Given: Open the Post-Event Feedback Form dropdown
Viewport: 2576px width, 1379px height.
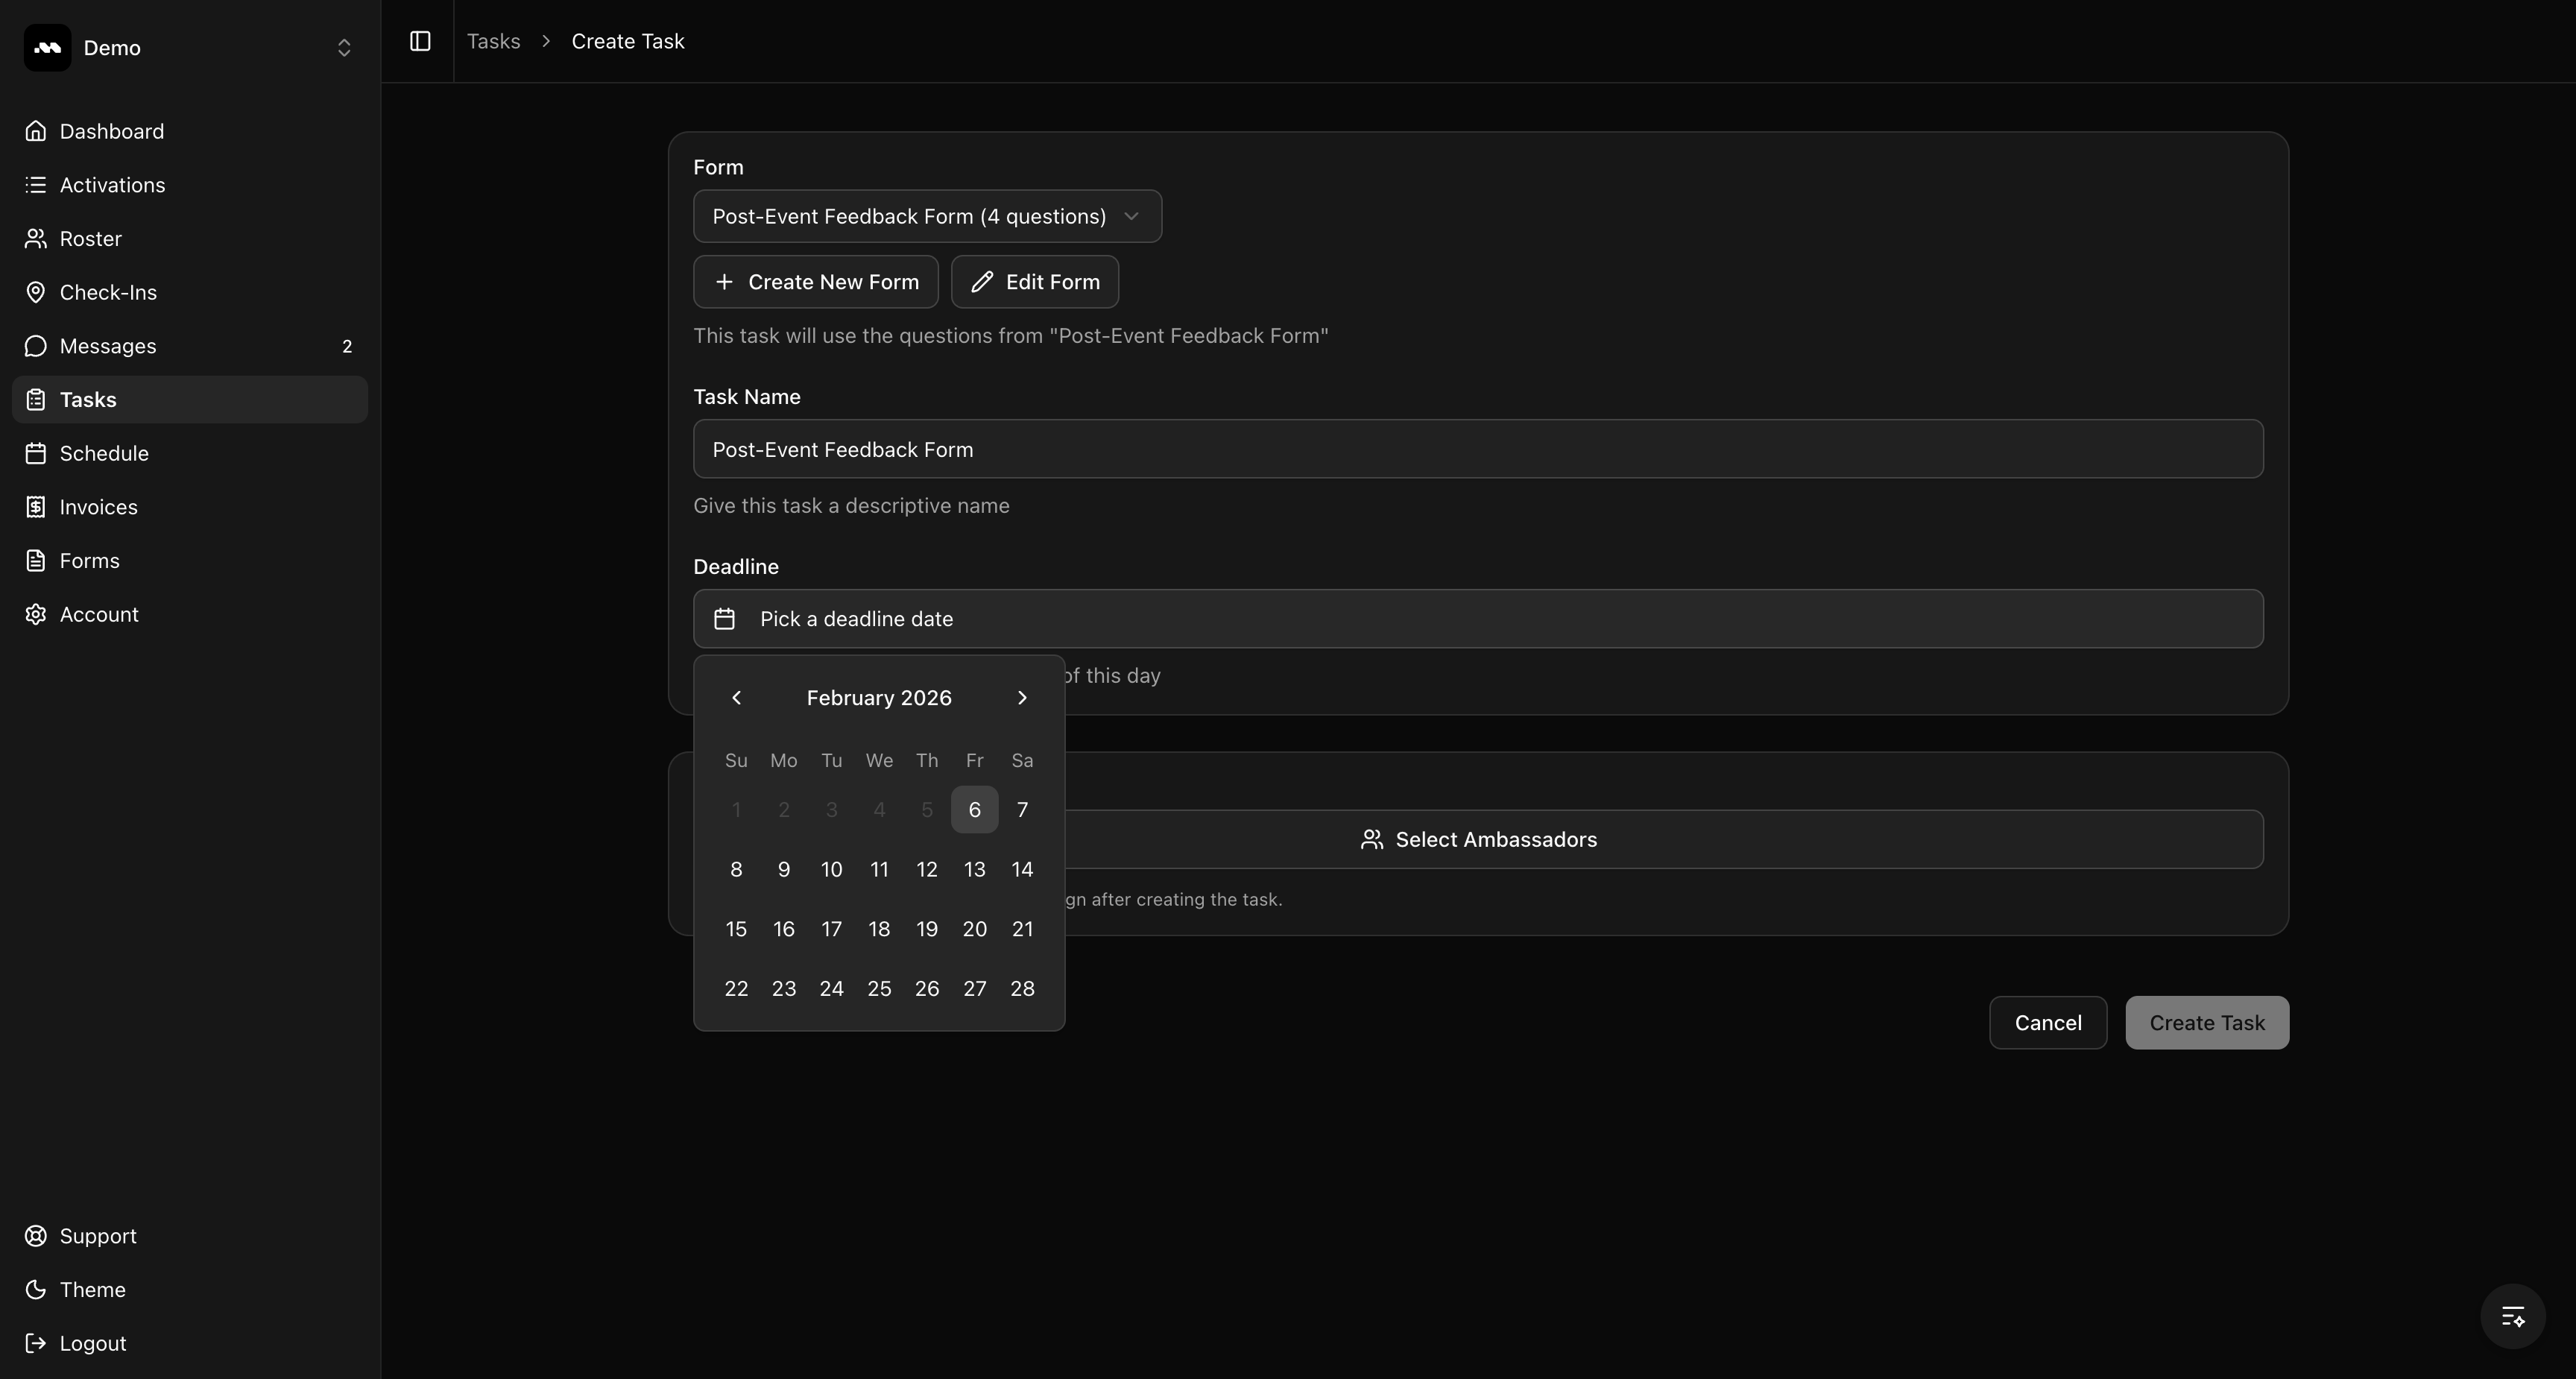Looking at the screenshot, I should 926,216.
